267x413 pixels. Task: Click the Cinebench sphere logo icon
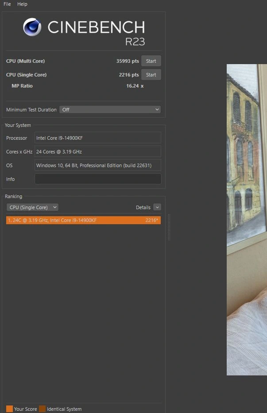(32, 27)
